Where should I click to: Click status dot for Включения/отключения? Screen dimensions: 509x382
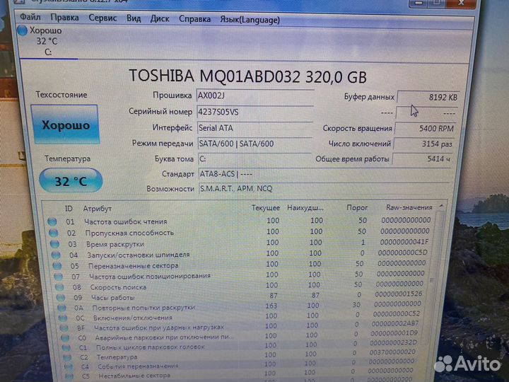pyautogui.click(x=63, y=318)
